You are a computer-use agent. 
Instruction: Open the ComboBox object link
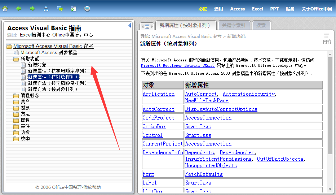[x=154, y=126]
